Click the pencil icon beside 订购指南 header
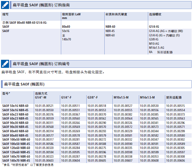The height and width of the screenshot is (167, 193). click(x=5, y=5)
